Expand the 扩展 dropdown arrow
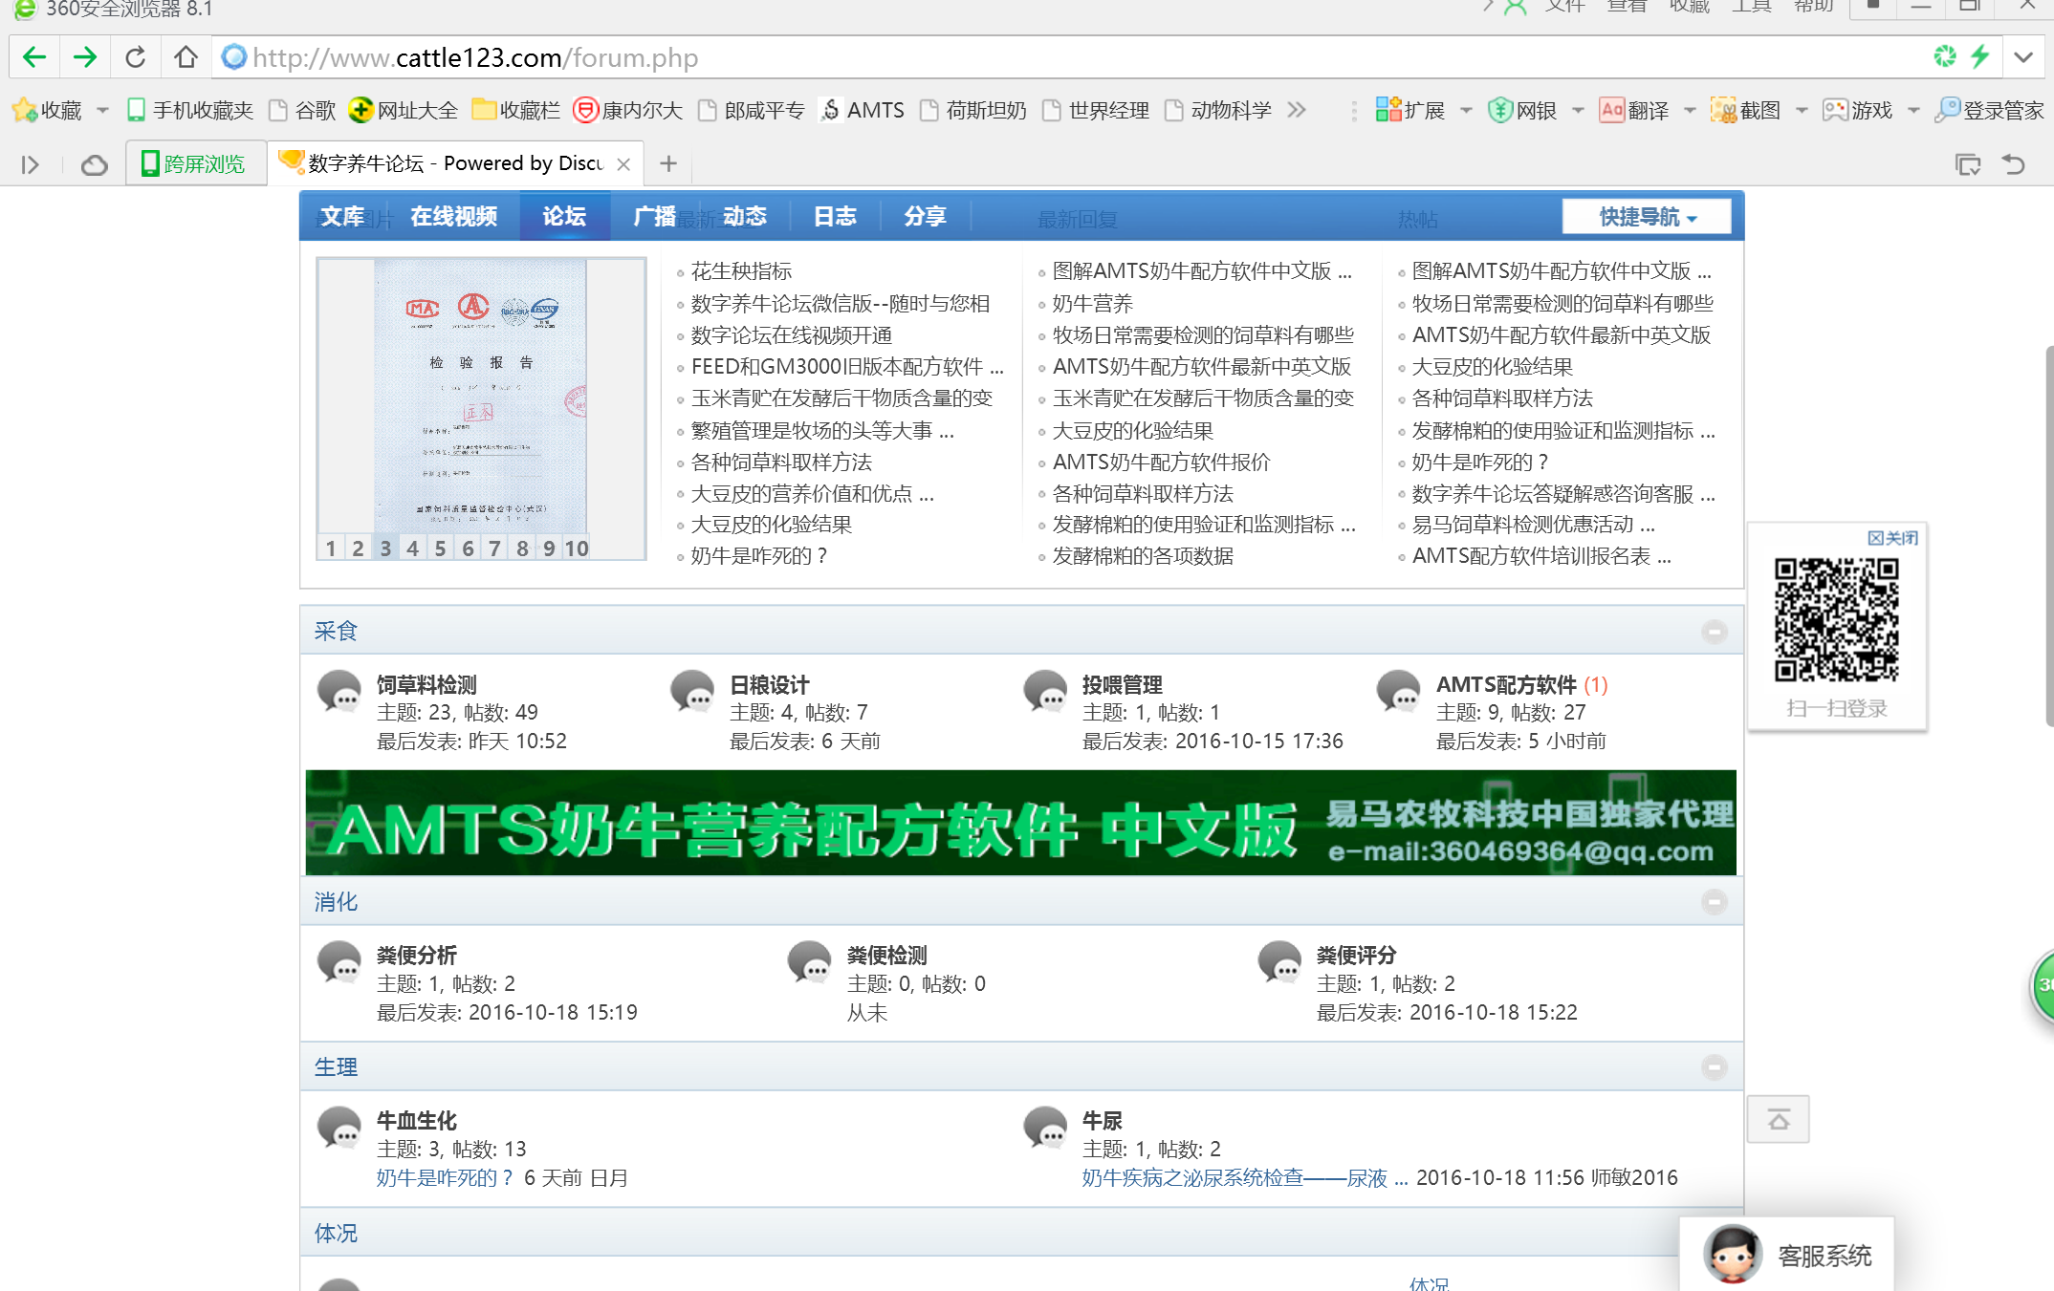The image size is (2054, 1291). (1466, 111)
